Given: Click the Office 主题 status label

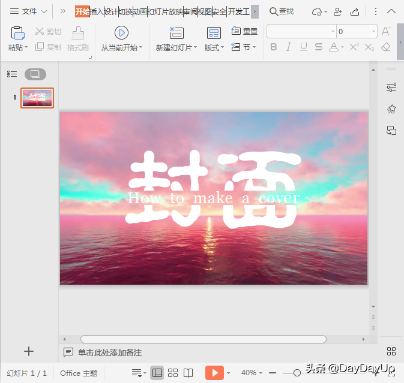Looking at the screenshot, I should click(x=79, y=373).
